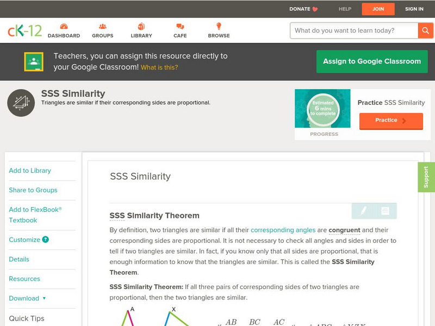Open the Help menu item
Image resolution: width=435 pixels, height=326 pixels.
pos(345,9)
